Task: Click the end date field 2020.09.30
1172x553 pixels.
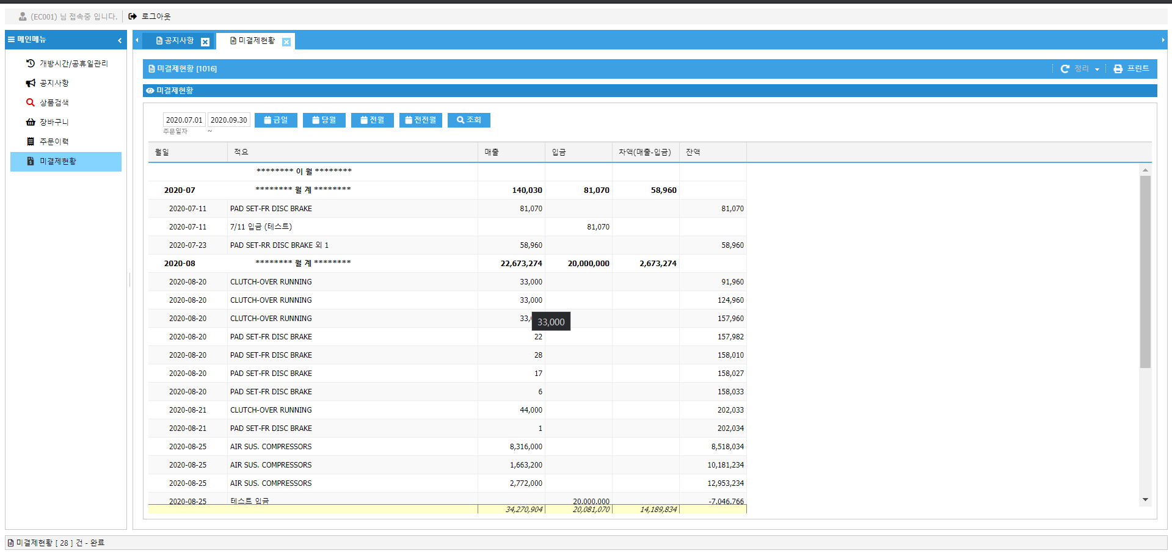Action: point(228,120)
